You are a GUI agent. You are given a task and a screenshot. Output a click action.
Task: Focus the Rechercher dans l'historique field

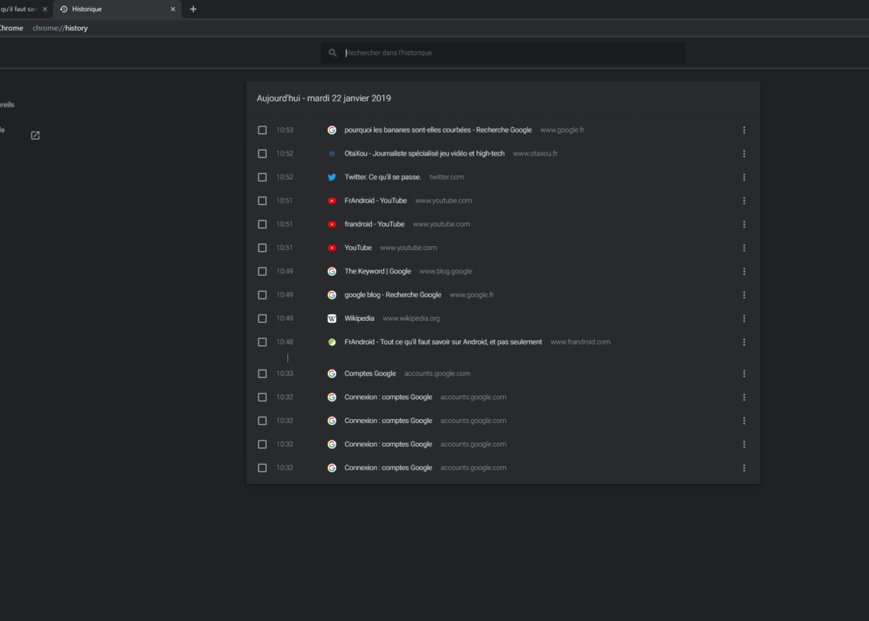pos(511,53)
